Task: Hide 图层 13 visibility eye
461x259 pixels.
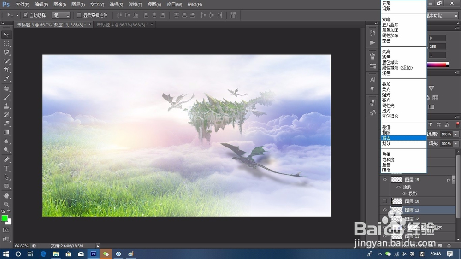Action: click(x=384, y=210)
